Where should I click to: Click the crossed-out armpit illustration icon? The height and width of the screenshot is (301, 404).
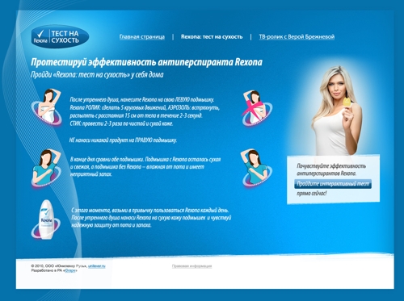click(256, 108)
